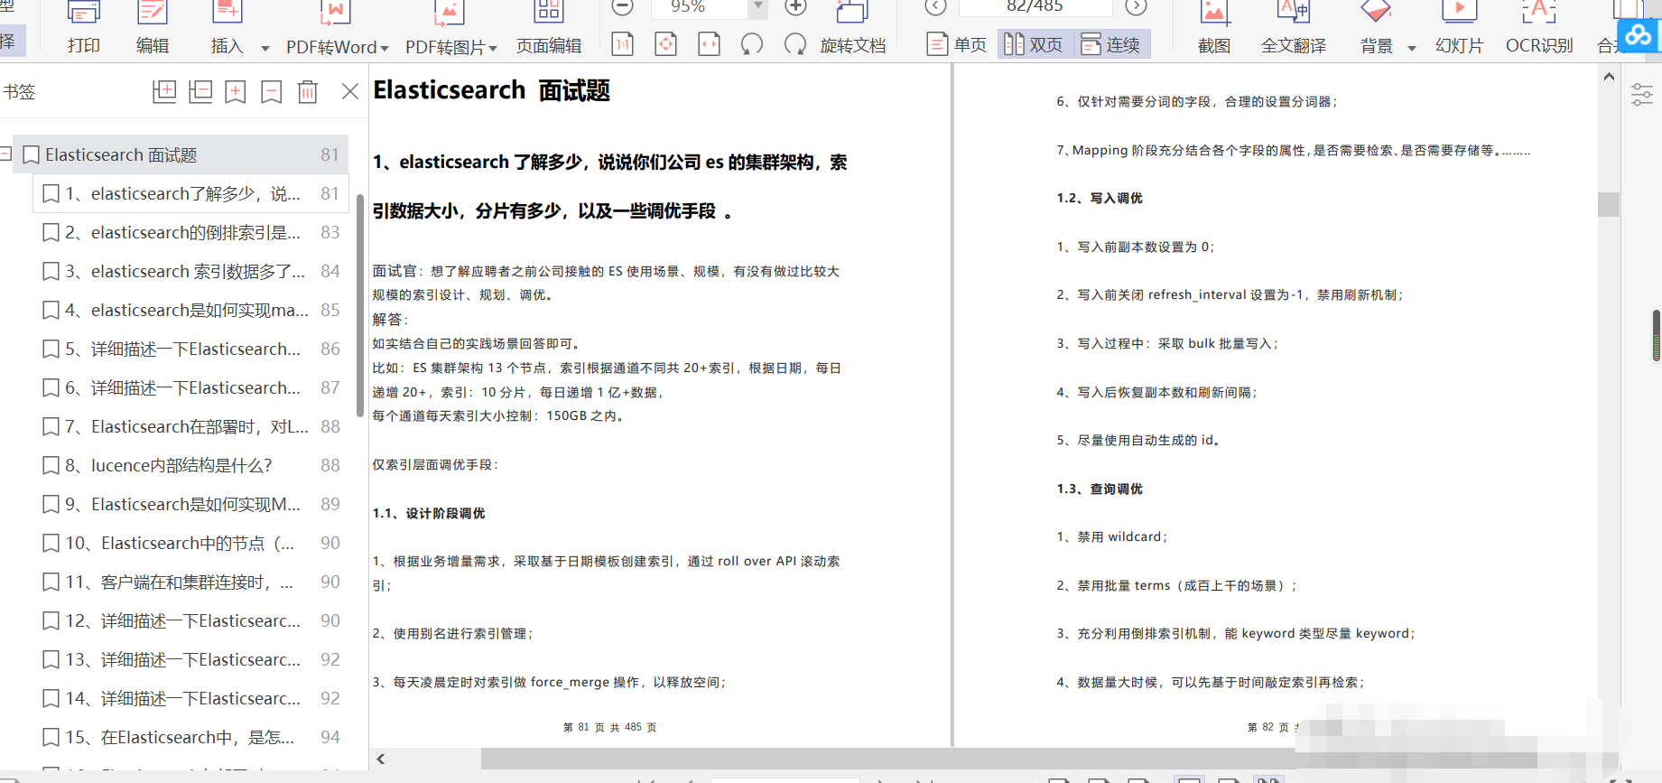1662x783 pixels.
Task: Open the 背景 dropdown arrow
Action: 1412,48
